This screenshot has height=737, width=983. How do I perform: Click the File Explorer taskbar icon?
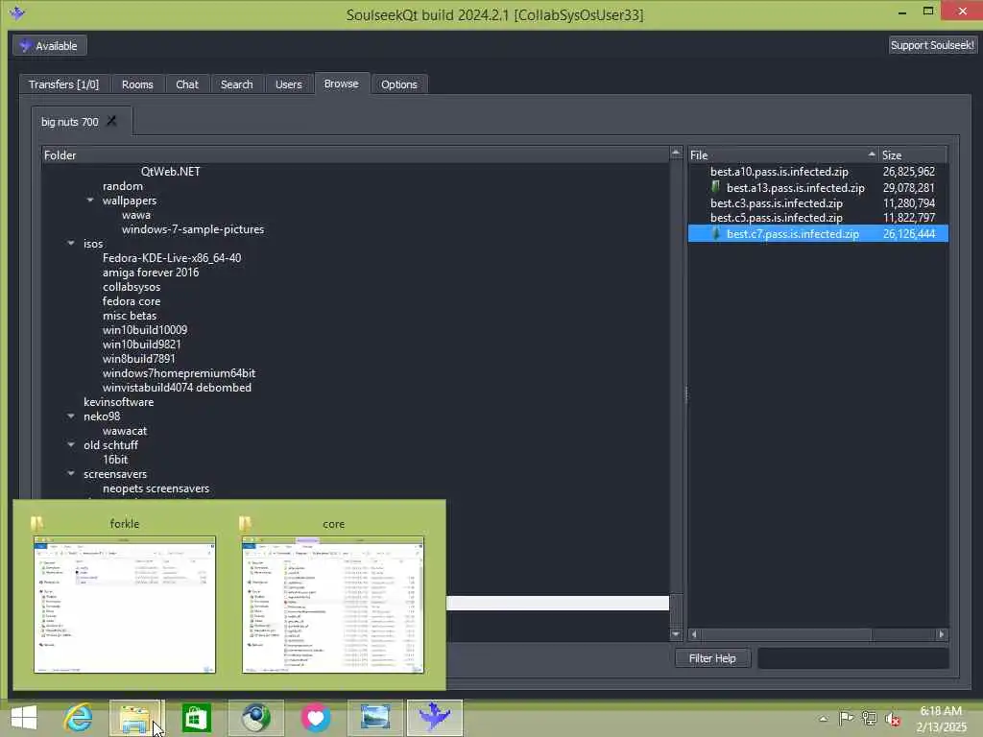click(x=135, y=718)
